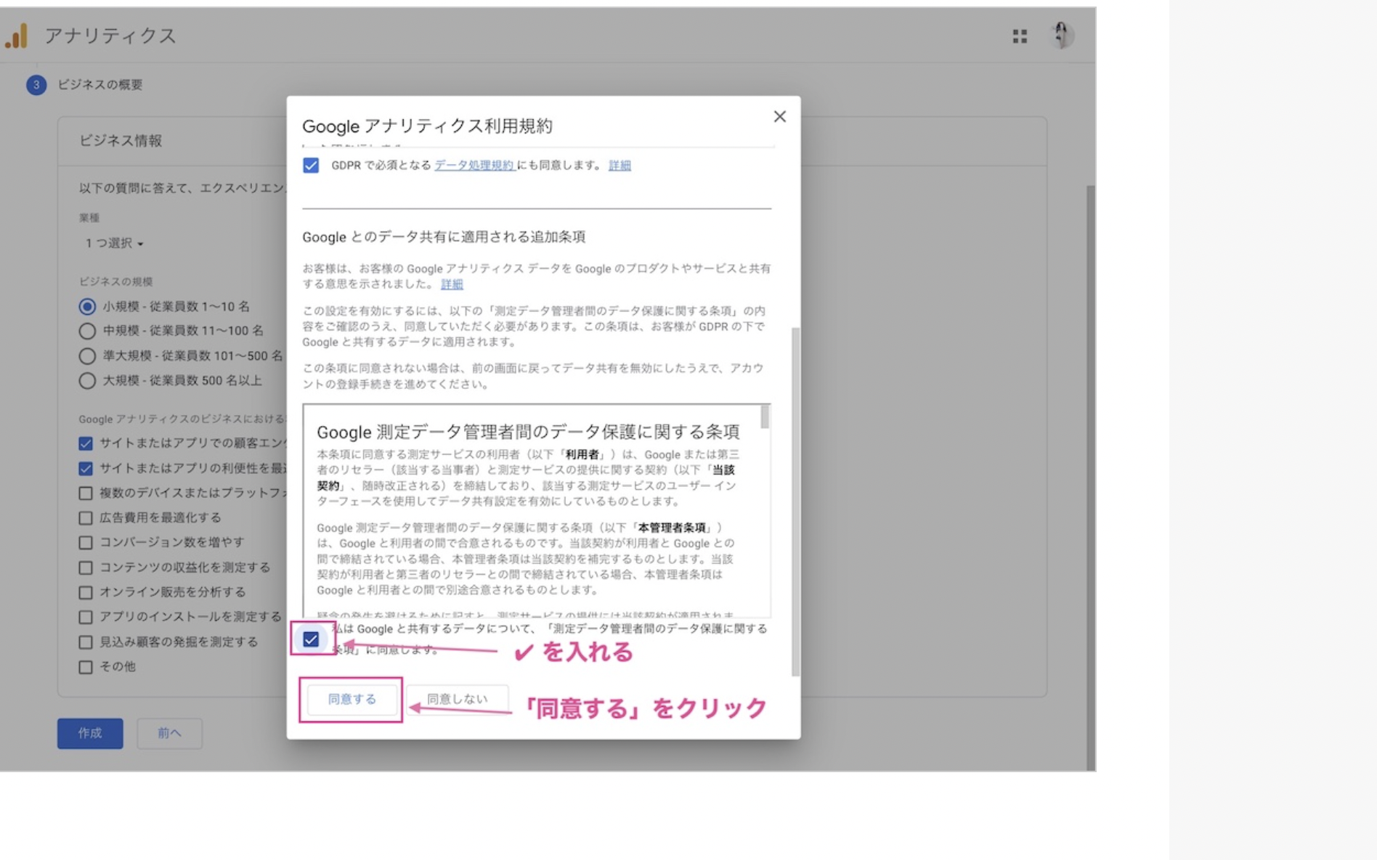
Task: Select 中規模 - 従業員数 11〜100 名 radio
Action: (87, 331)
